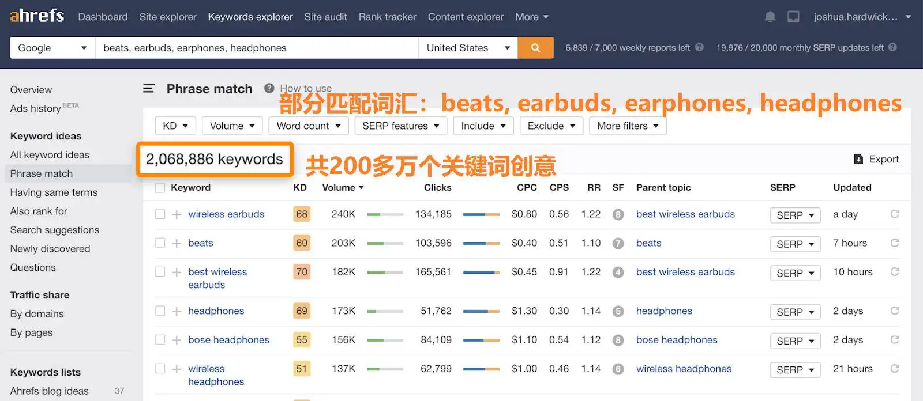Toggle the select-all Keyword header checkbox

point(160,188)
